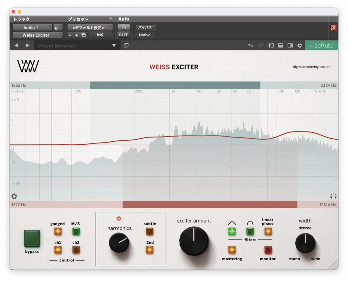The image size is (348, 281).
Task: Click the Compare (比較) button
Action: [x=100, y=35]
